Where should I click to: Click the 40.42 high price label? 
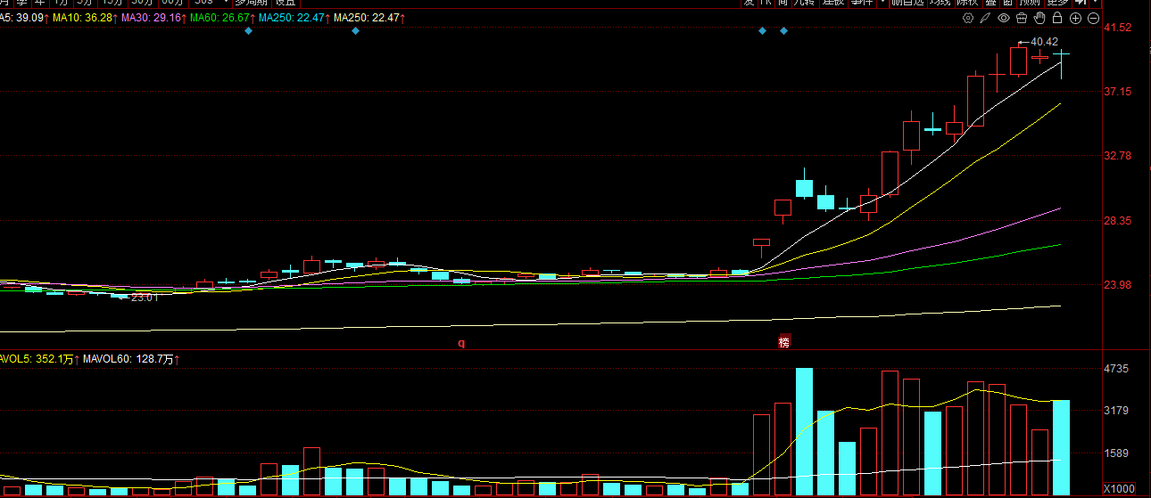pos(1044,42)
